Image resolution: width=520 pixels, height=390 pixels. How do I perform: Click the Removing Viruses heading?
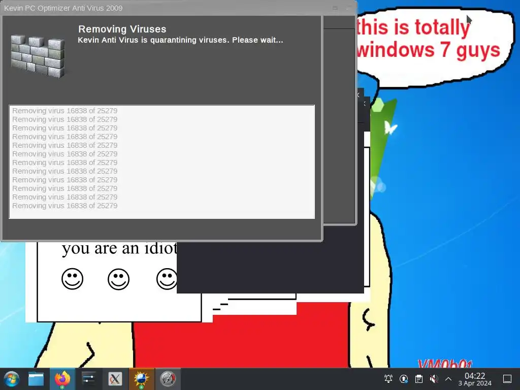pos(122,29)
